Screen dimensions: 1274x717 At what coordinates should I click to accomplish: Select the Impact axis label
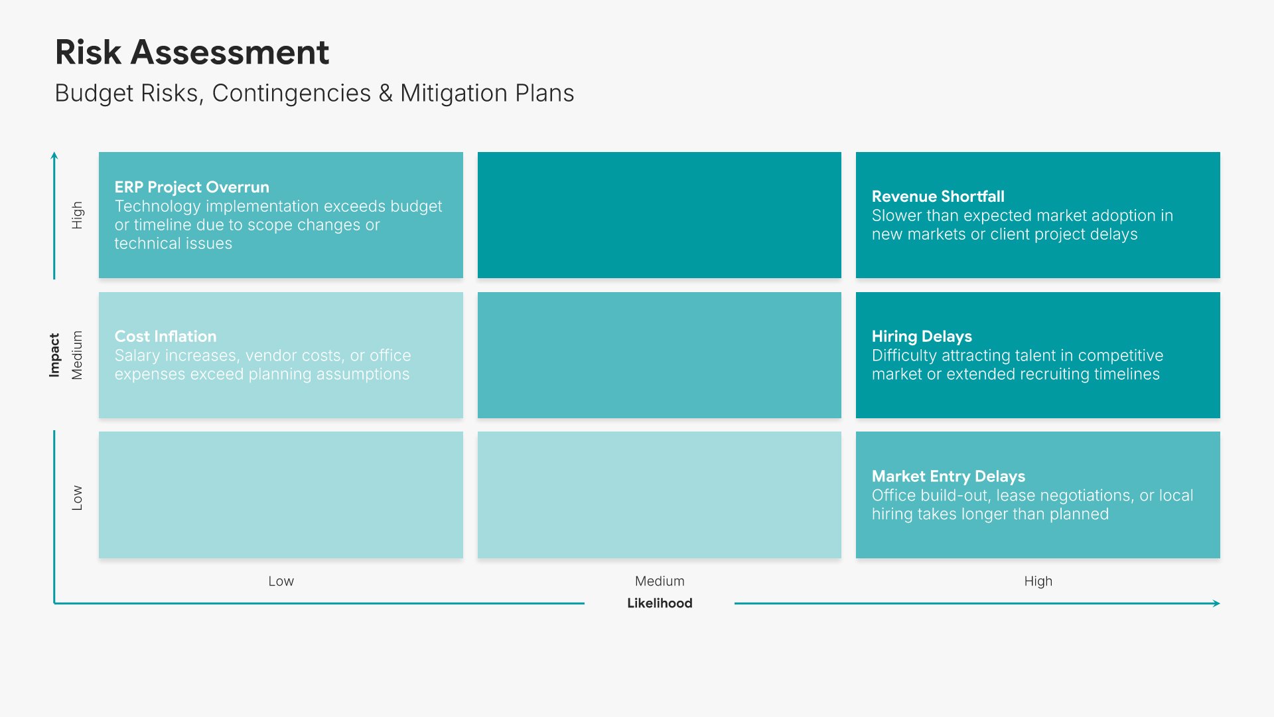pyautogui.click(x=54, y=355)
